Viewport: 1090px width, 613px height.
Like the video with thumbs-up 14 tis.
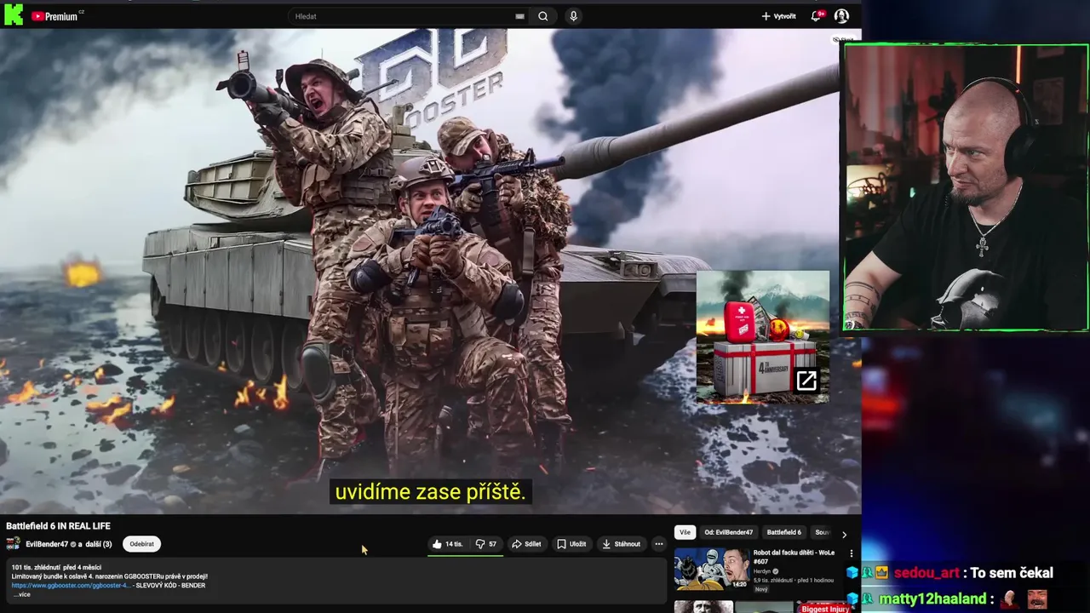pyautogui.click(x=447, y=544)
